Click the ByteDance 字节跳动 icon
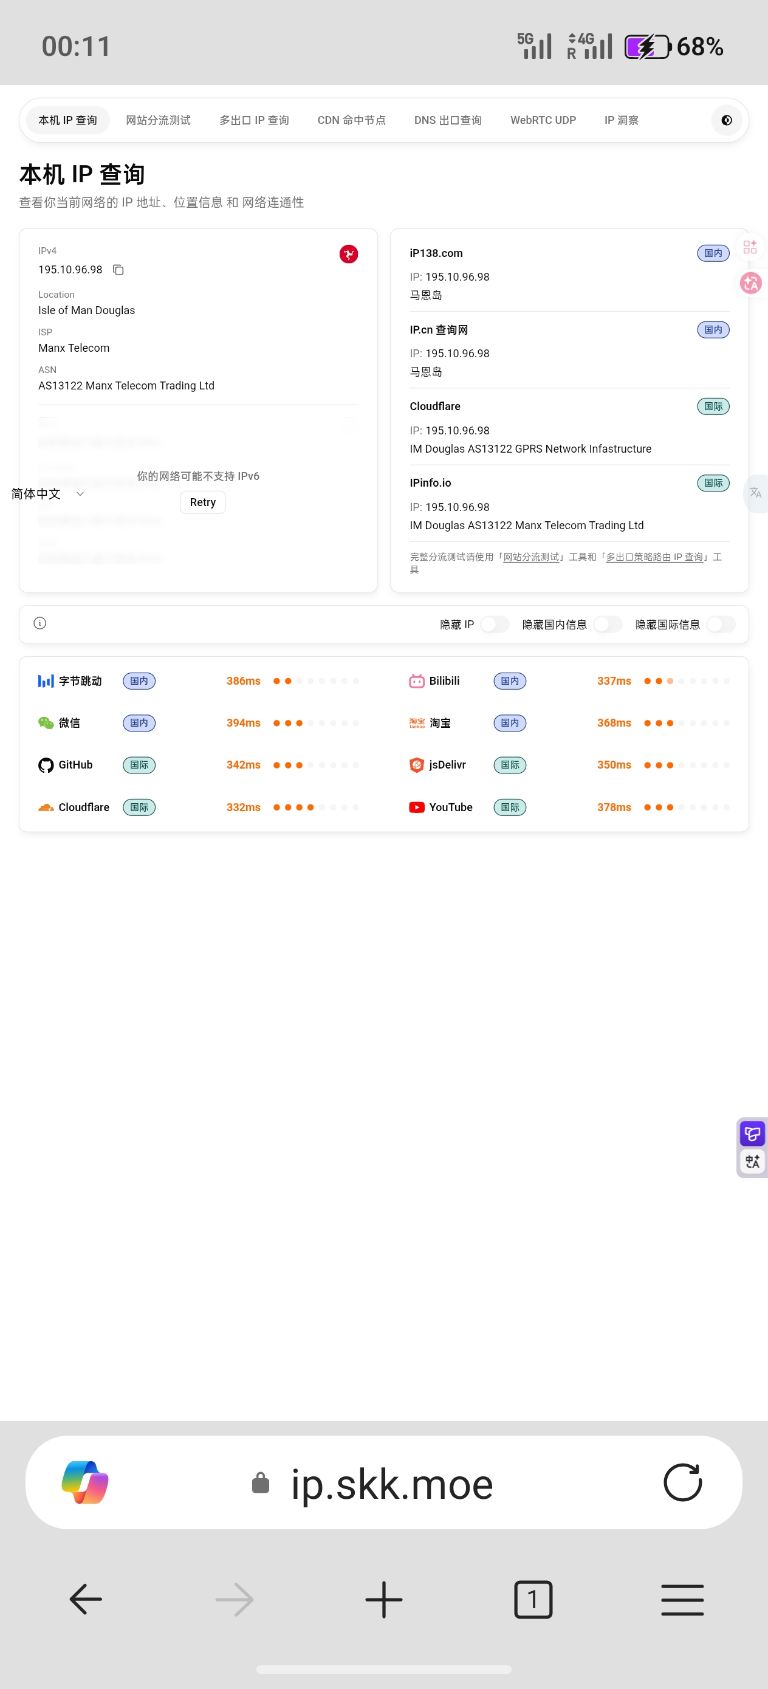 pos(46,681)
